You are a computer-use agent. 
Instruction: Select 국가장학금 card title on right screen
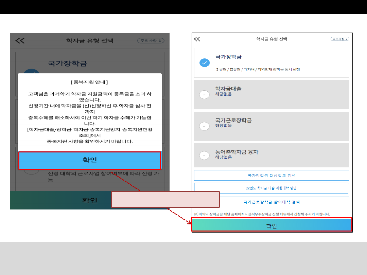click(x=228, y=57)
